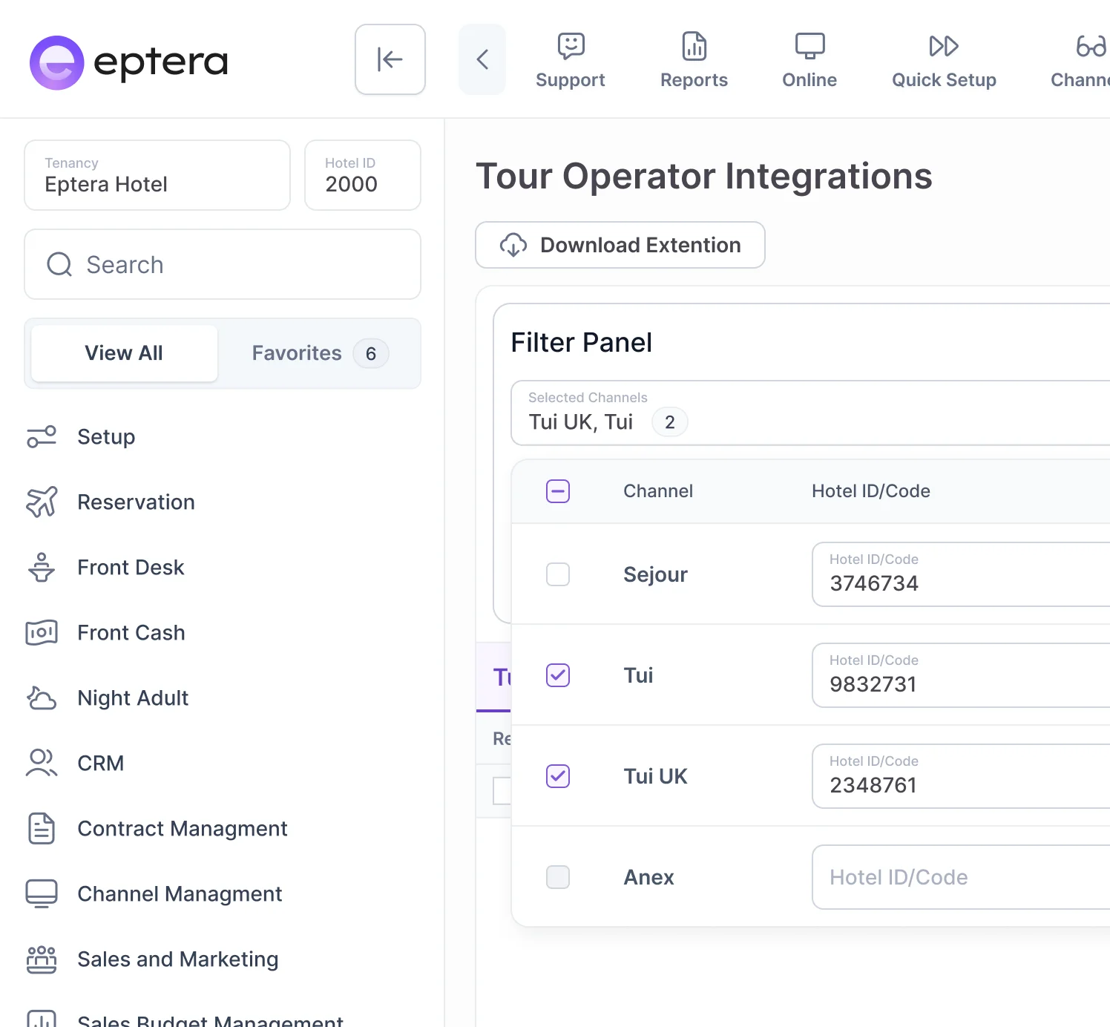Click the Anex channel name
The image size is (1110, 1027).
click(648, 877)
